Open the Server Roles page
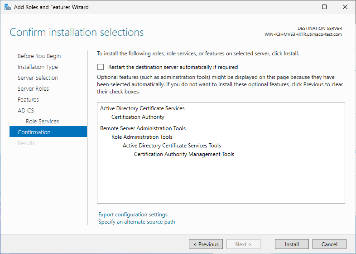 pos(33,89)
